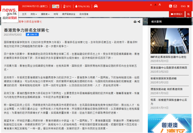Screen dimensions: 193x133
Task: Go to 主页 in navigation bar
Action: [x=24, y=14]
